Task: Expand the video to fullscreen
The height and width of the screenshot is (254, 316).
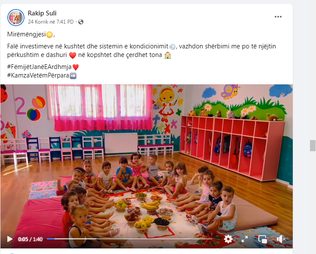Action: (x=245, y=239)
